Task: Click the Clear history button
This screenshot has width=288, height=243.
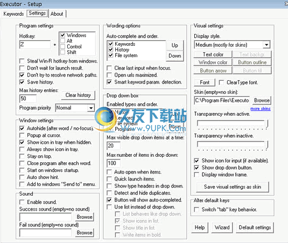Action: [x=78, y=95]
